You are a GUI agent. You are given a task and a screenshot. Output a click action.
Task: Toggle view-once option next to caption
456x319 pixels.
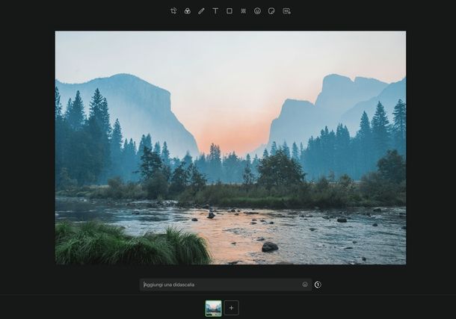pos(318,285)
